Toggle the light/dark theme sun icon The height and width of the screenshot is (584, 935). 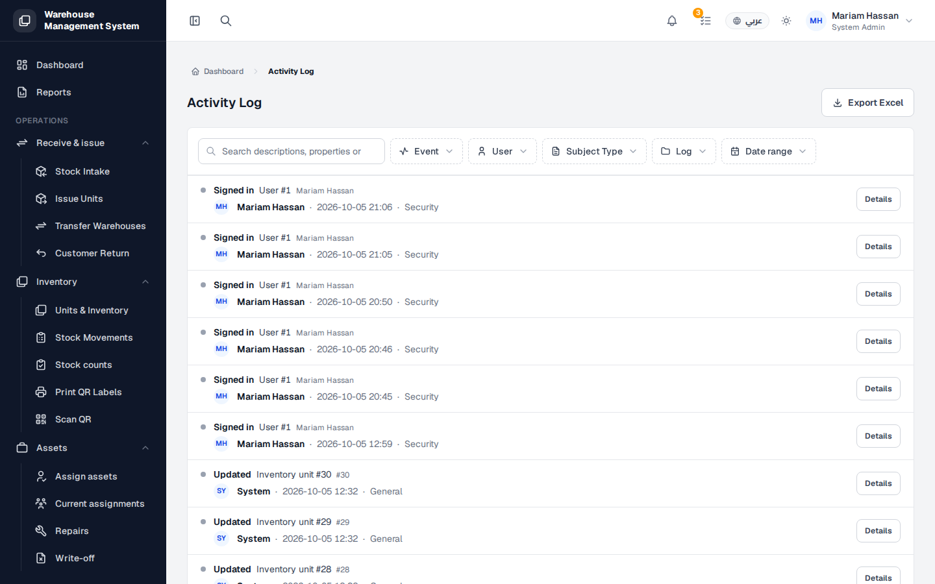coord(786,21)
